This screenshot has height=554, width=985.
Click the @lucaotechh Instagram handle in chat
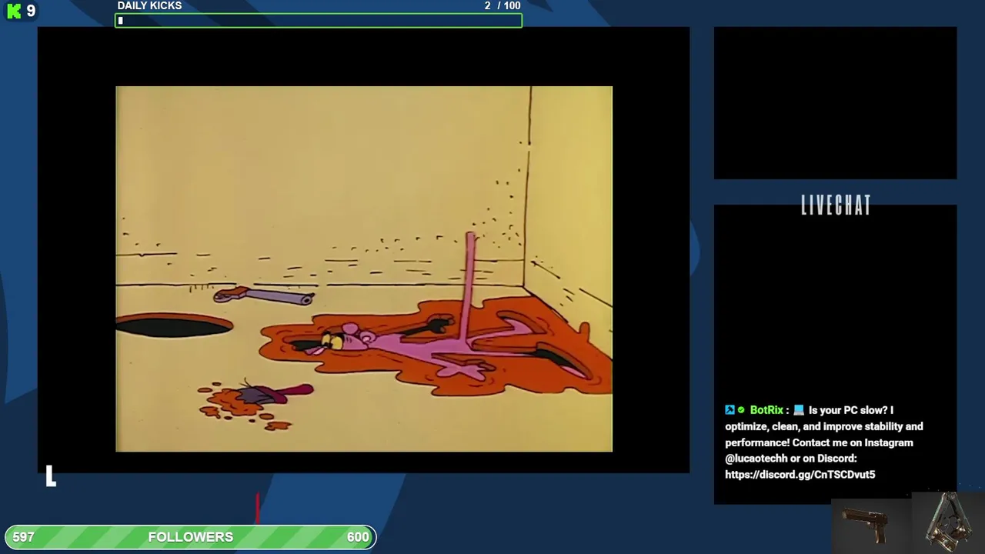pos(756,459)
